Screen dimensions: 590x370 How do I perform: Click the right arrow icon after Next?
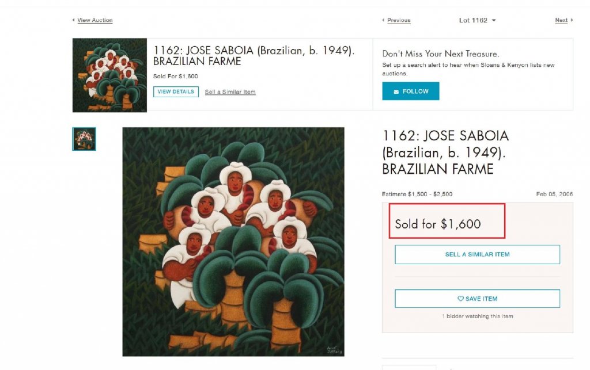(572, 20)
